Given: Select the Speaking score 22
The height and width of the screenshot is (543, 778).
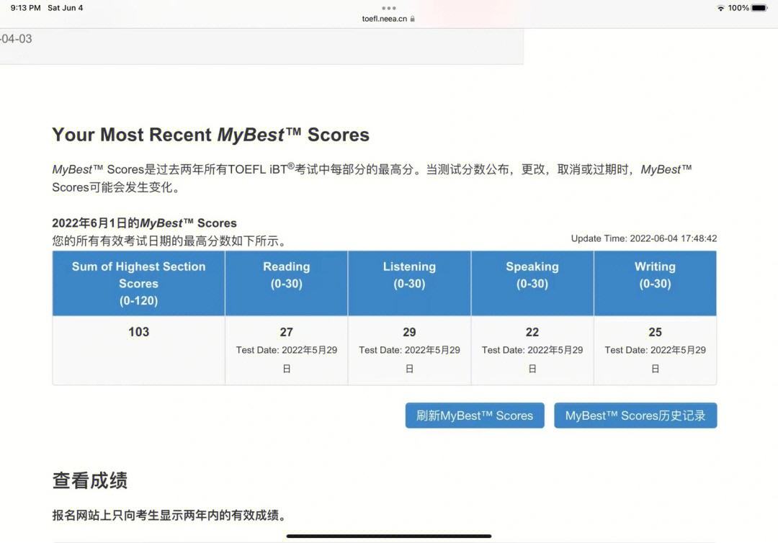Looking at the screenshot, I should coord(532,332).
